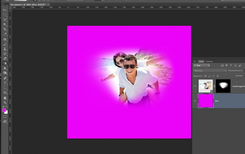Select the Move tool
The height and width of the screenshot is (154, 245).
[x=5, y=10]
